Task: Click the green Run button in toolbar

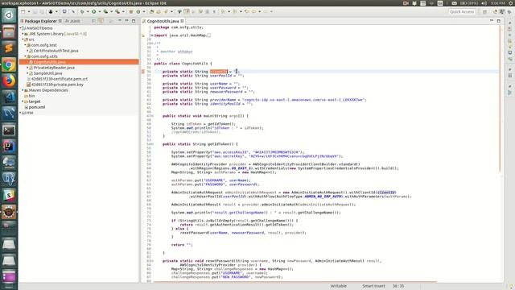Action: (94, 11)
